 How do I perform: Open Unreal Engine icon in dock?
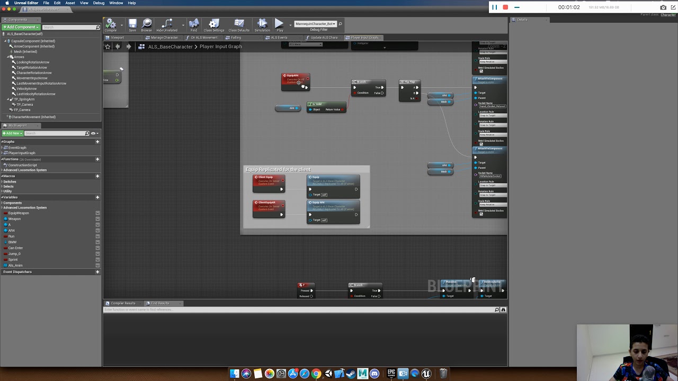tap(426, 374)
